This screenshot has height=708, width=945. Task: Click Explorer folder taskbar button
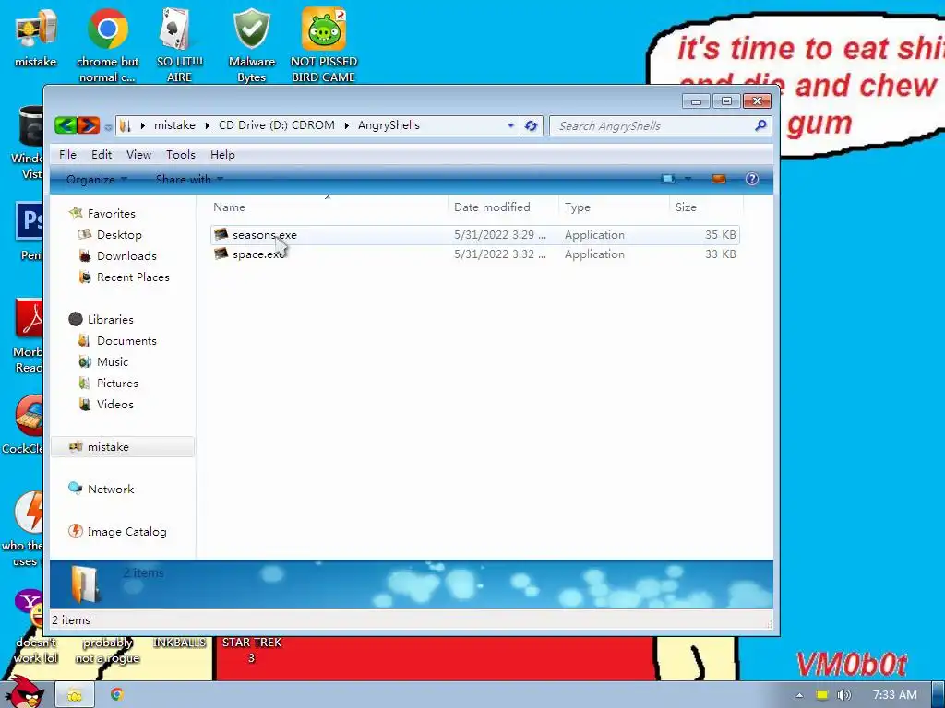tap(75, 695)
